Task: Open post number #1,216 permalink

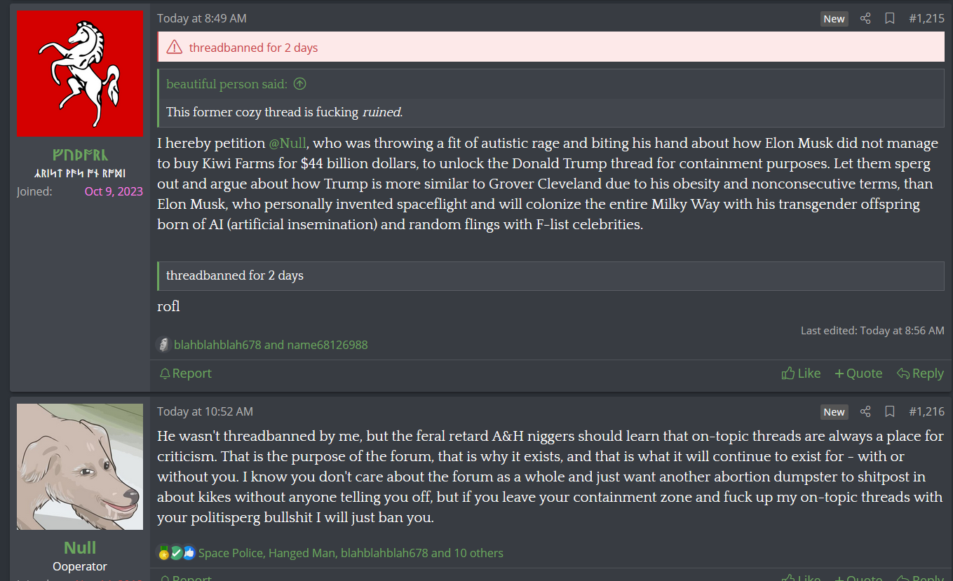Action: pyautogui.click(x=926, y=411)
